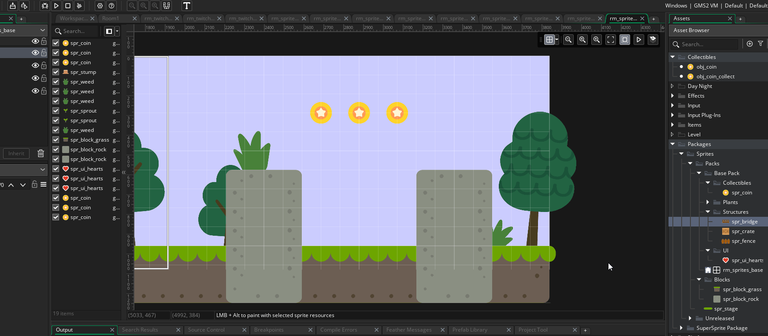Expand the Day Night folder
Image resolution: width=768 pixels, height=336 pixels.
(672, 86)
